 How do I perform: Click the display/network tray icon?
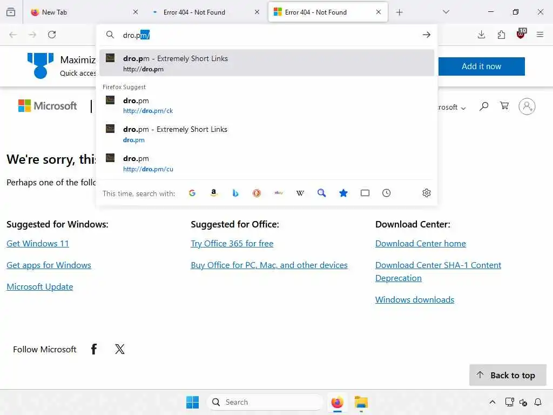(x=509, y=402)
